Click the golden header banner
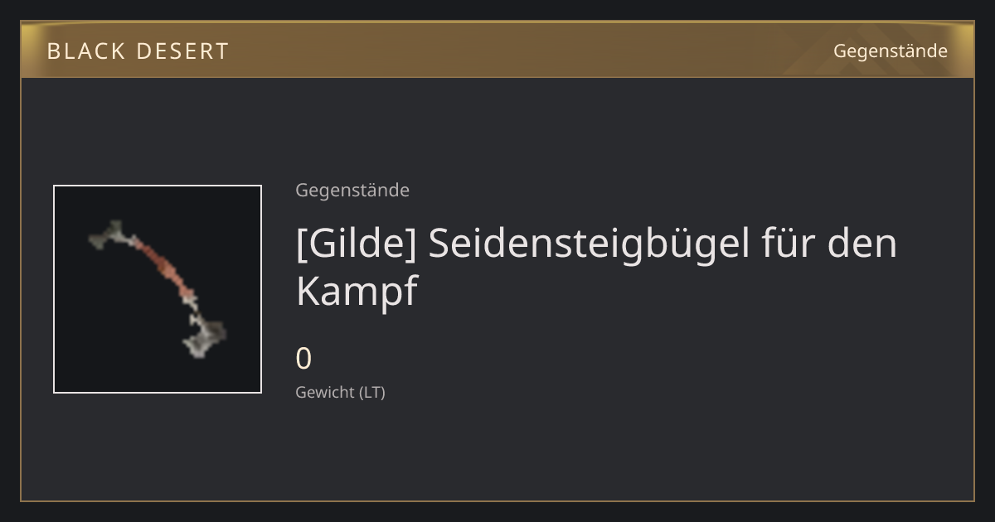Viewport: 995px width, 522px height. (498, 50)
